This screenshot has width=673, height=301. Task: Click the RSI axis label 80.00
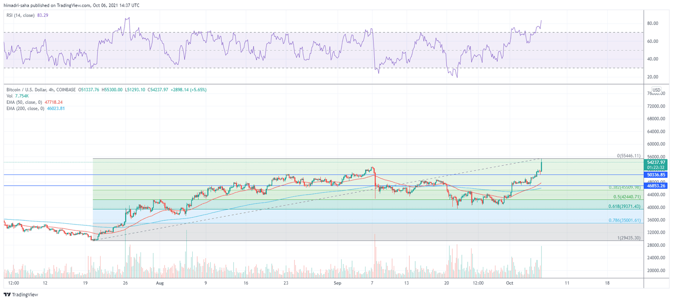653,24
